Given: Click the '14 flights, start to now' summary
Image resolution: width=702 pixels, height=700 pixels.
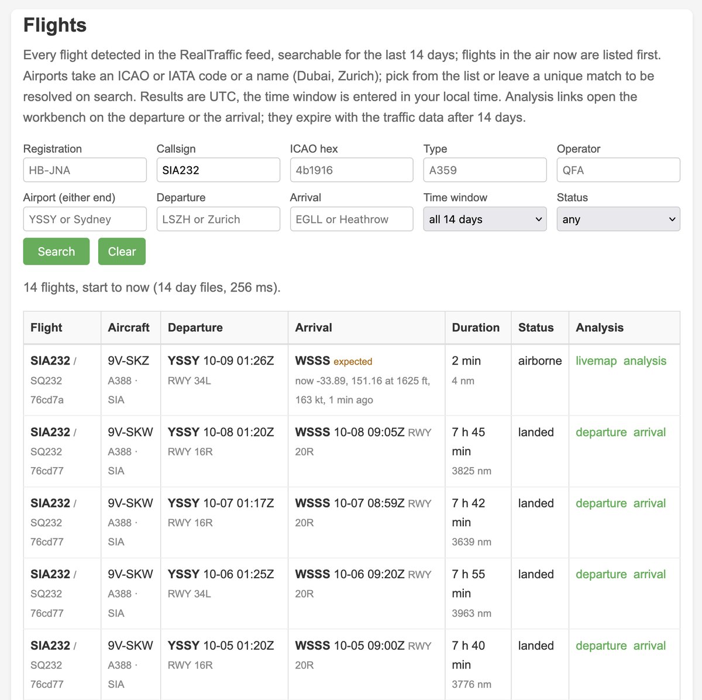Looking at the screenshot, I should tap(152, 287).
